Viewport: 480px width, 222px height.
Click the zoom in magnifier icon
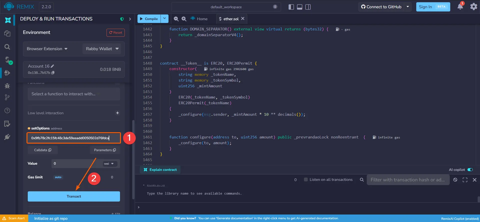click(x=184, y=19)
